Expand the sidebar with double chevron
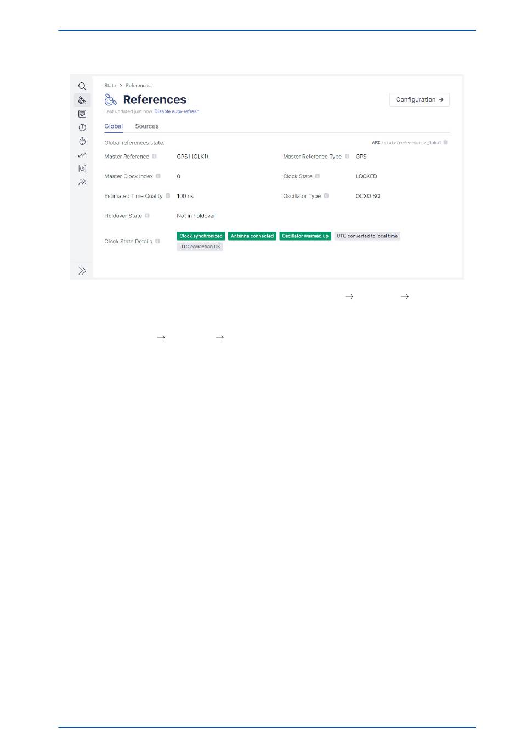Image resolution: width=521 pixels, height=743 pixels. point(82,271)
